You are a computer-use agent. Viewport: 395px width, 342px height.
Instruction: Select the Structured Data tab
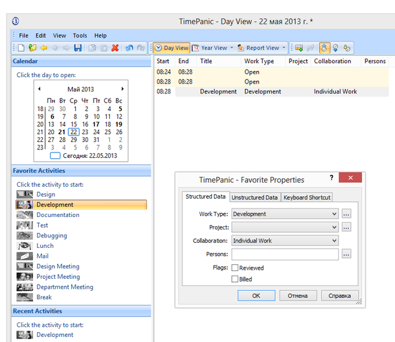[x=205, y=197]
